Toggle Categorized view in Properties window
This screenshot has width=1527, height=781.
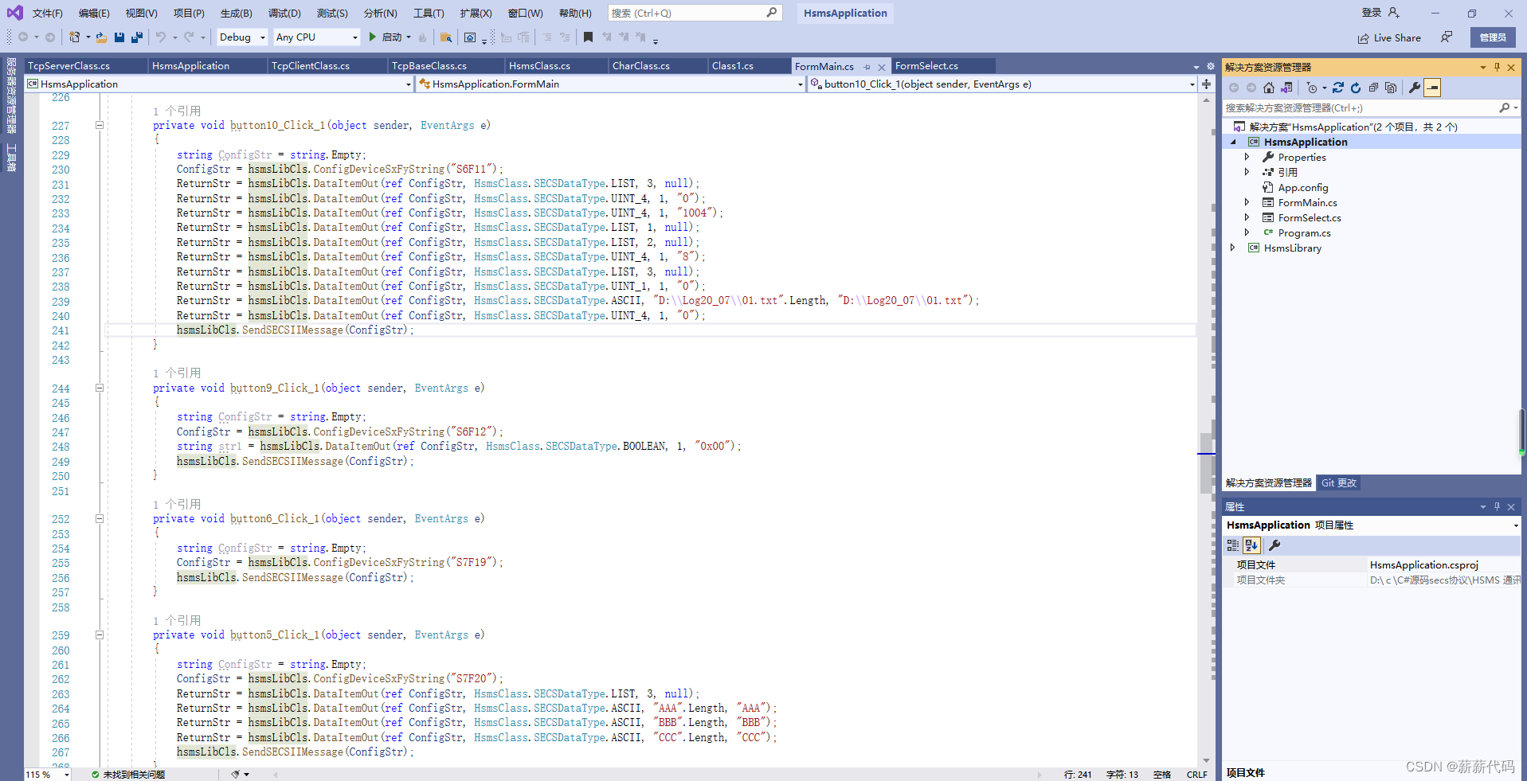coord(1233,545)
